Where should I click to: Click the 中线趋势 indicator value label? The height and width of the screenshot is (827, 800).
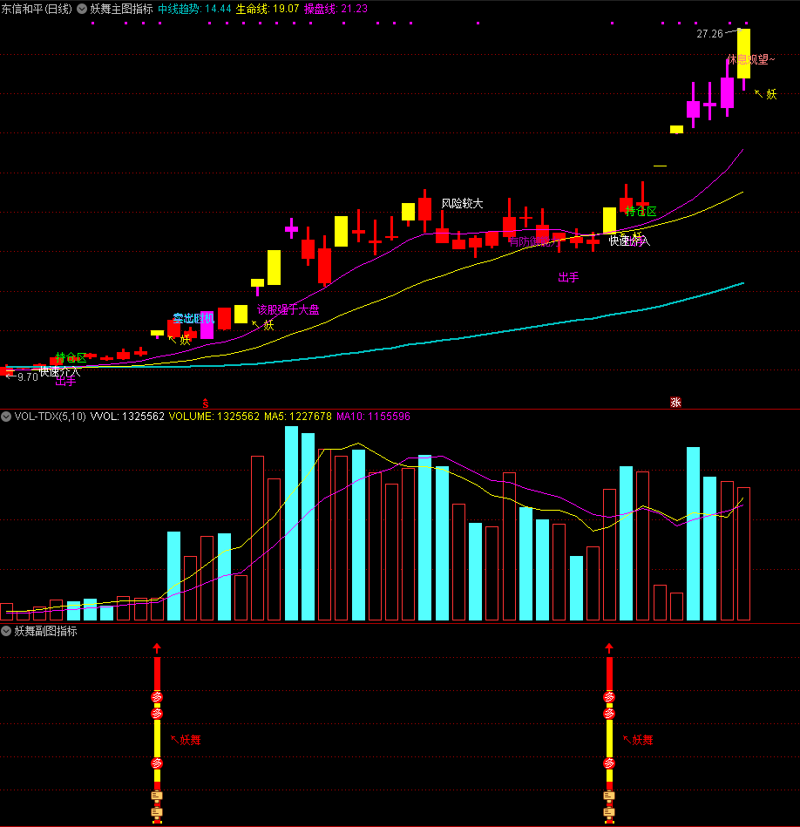click(193, 9)
